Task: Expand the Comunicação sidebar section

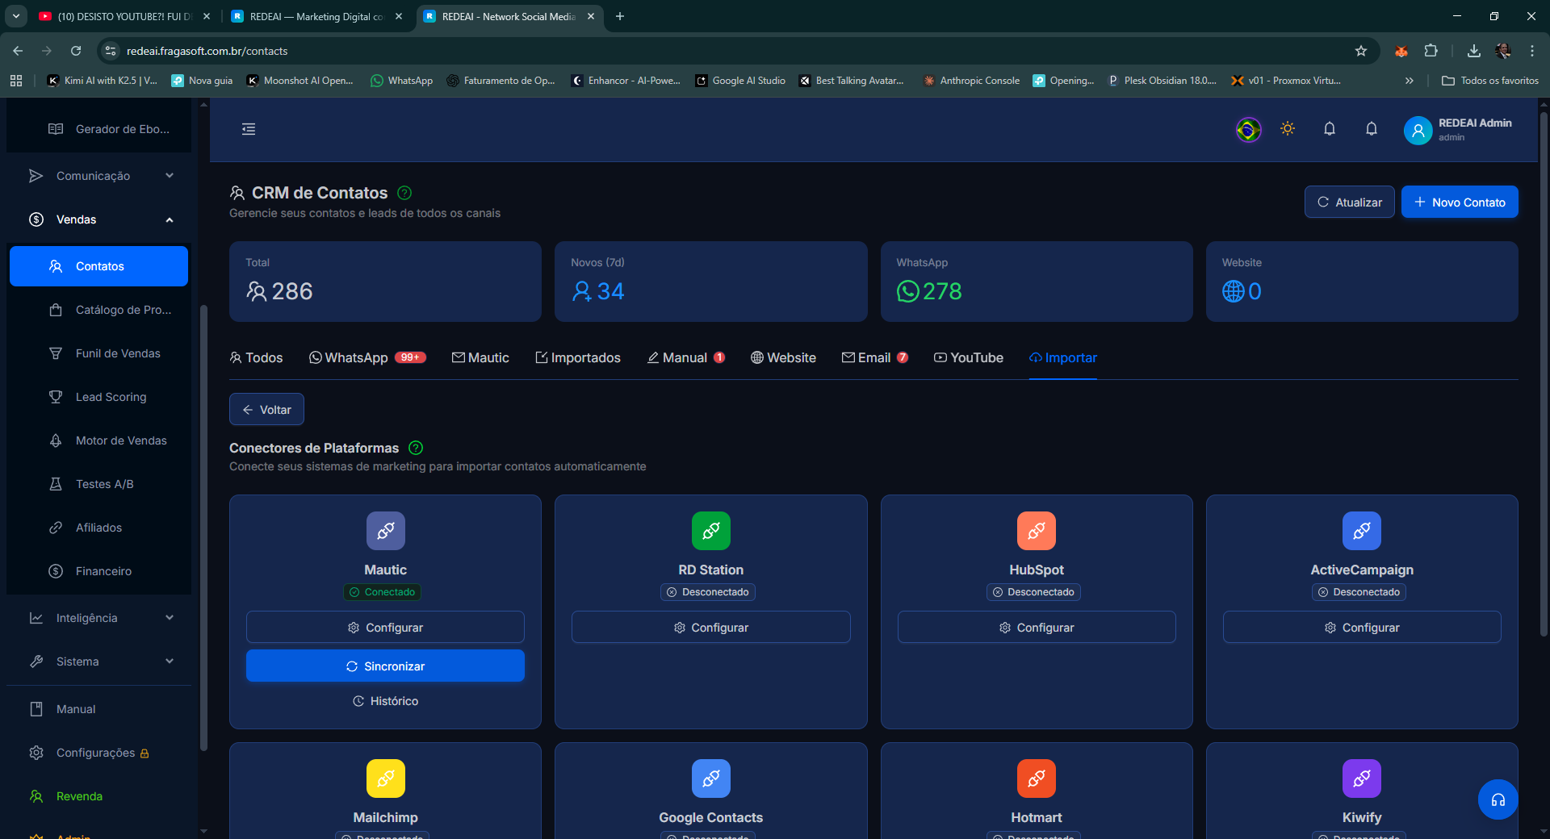Action: [x=101, y=176]
